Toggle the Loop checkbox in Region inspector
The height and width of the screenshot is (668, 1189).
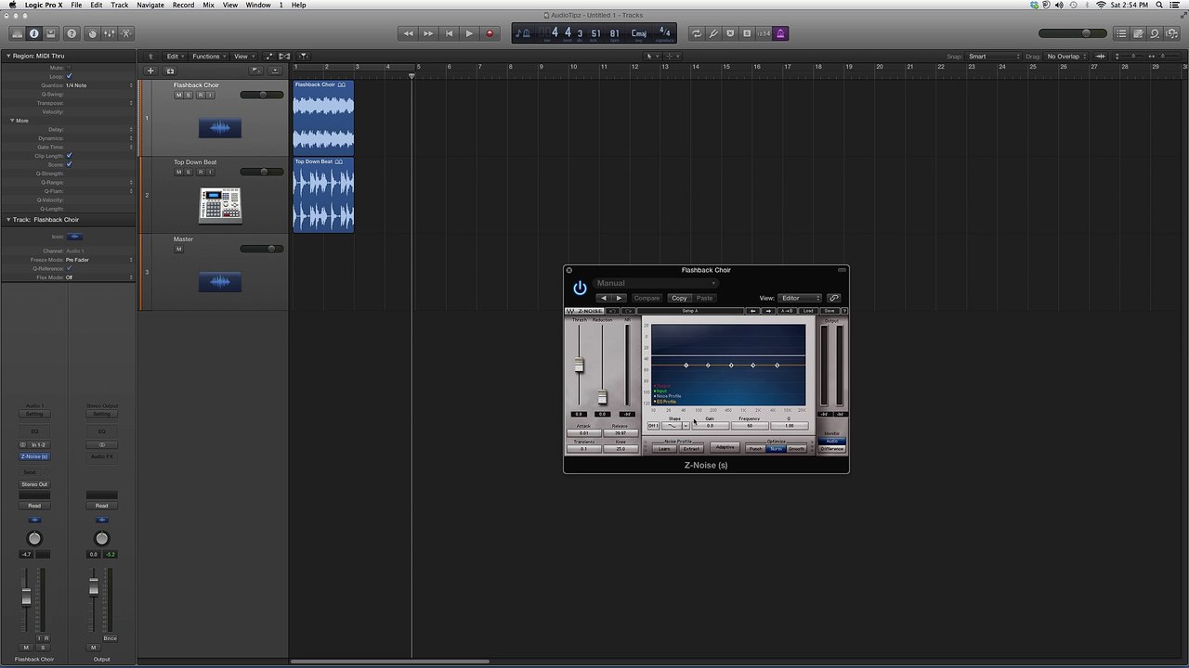pos(69,76)
